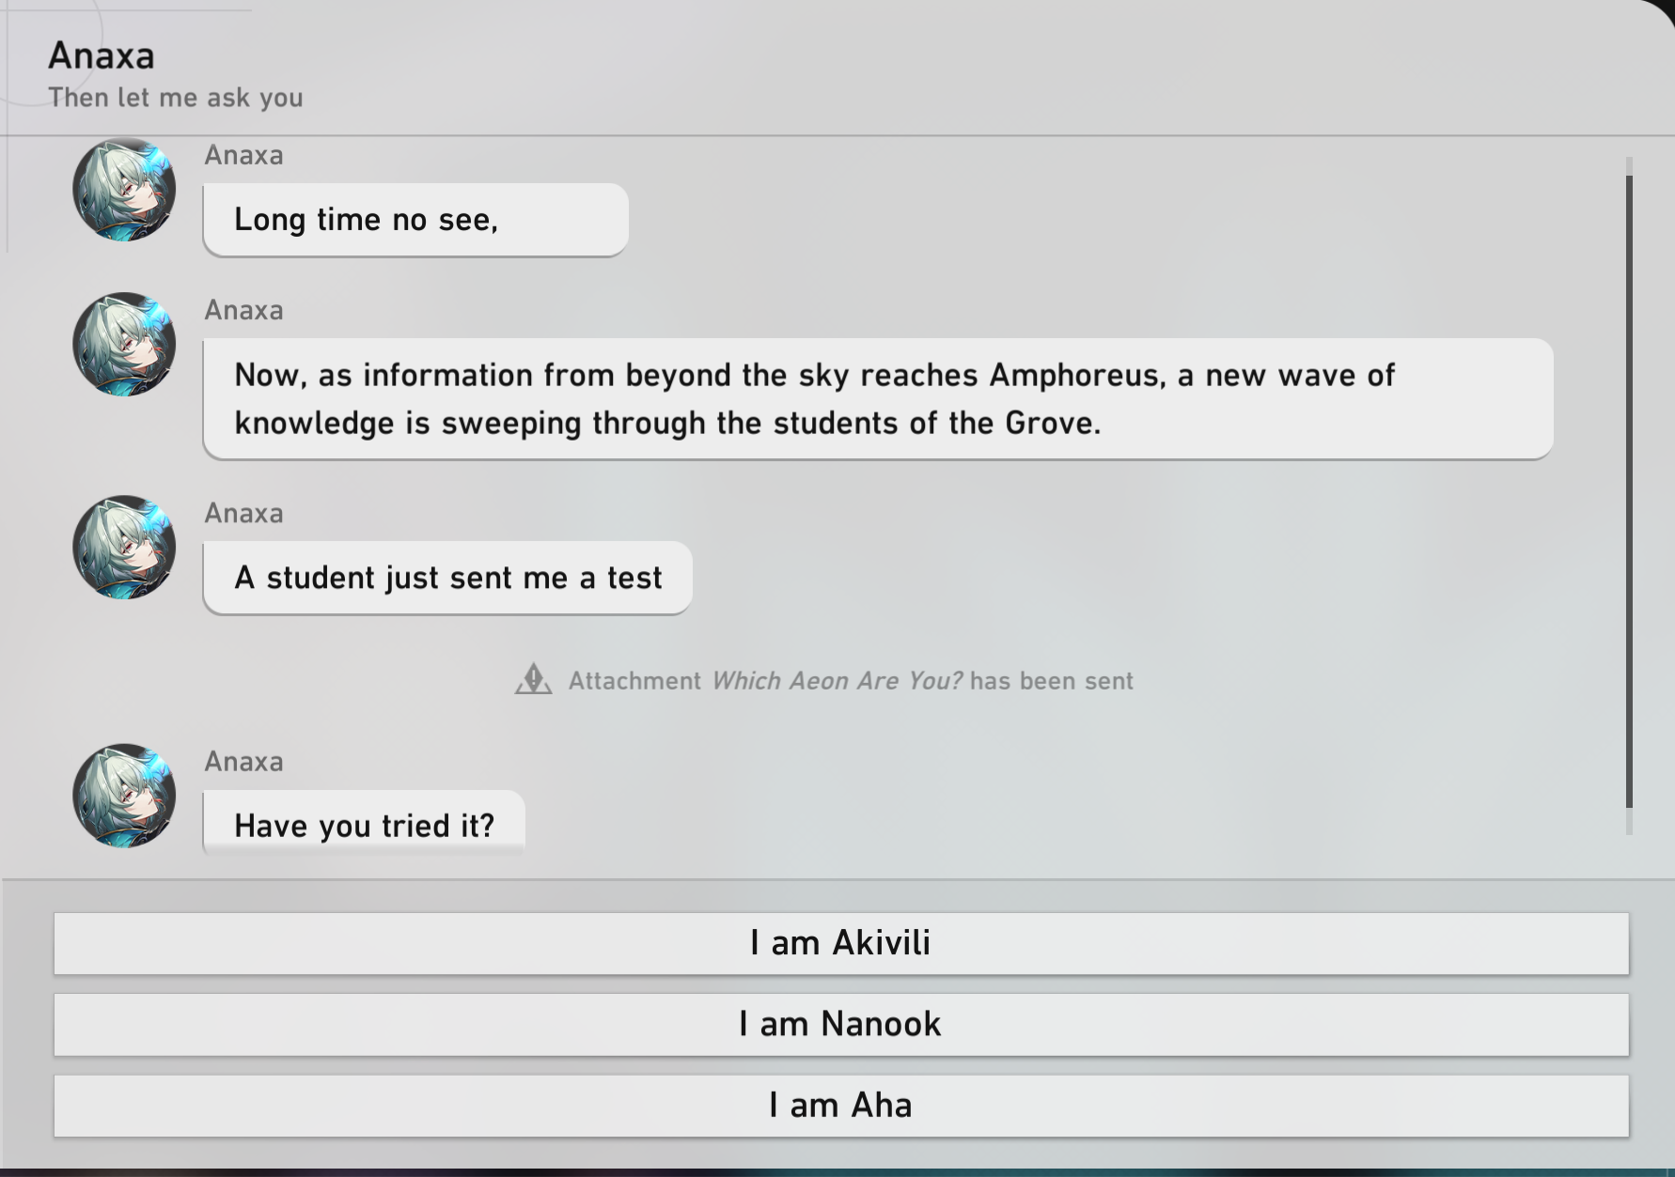Choose the reply "I am Akivili"

click(x=841, y=943)
